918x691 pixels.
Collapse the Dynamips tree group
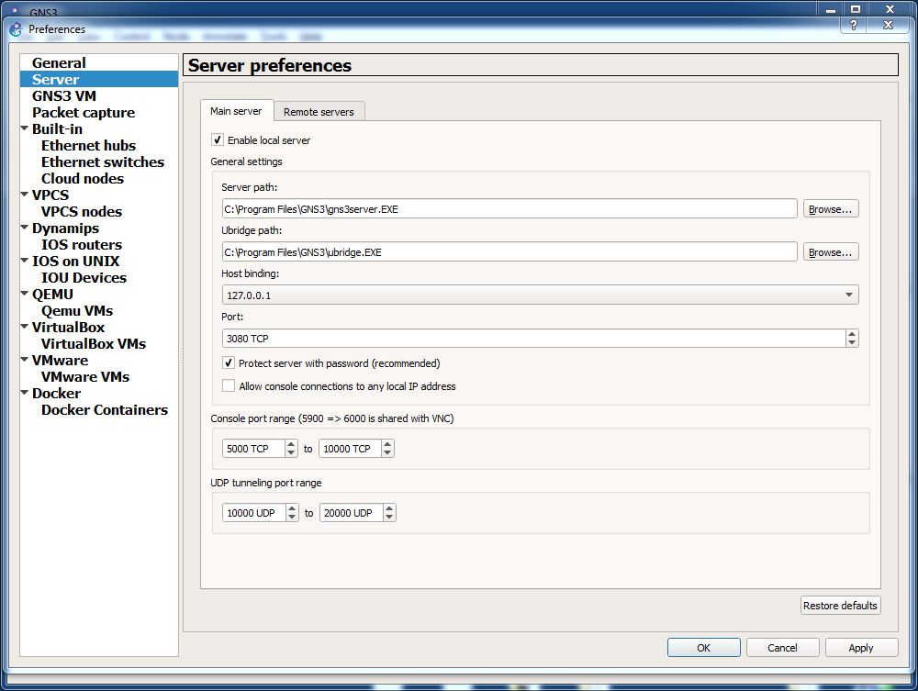(x=25, y=228)
